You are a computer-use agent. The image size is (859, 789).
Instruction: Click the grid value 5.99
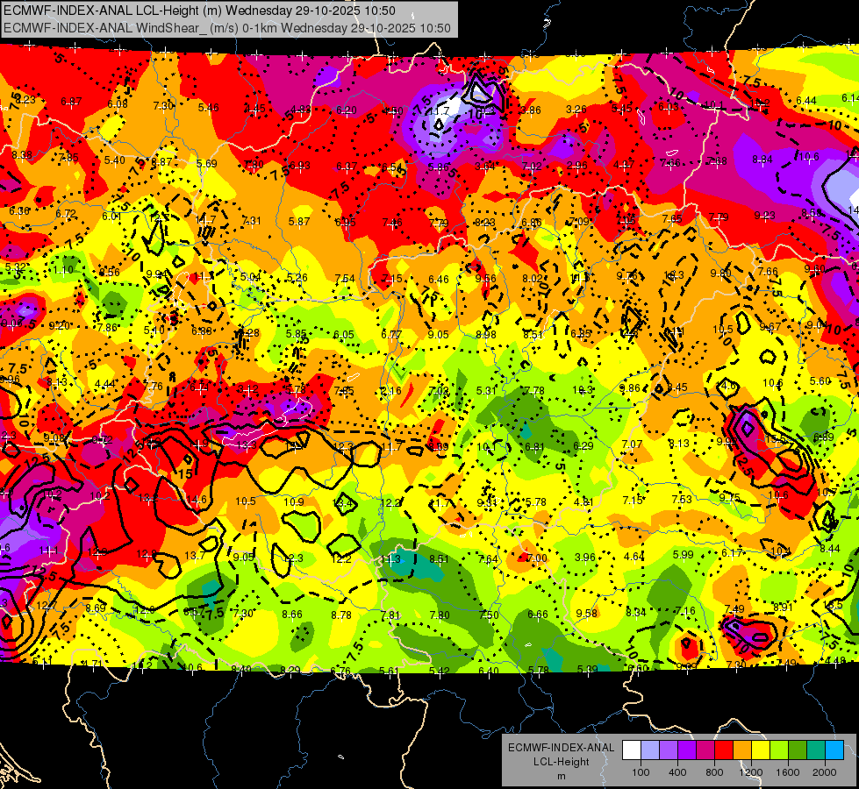coord(684,555)
